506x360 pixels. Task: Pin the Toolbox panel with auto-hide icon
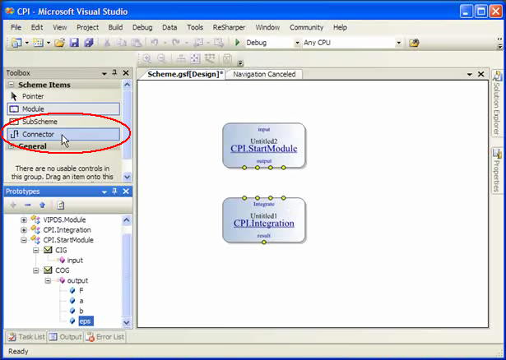click(x=114, y=73)
